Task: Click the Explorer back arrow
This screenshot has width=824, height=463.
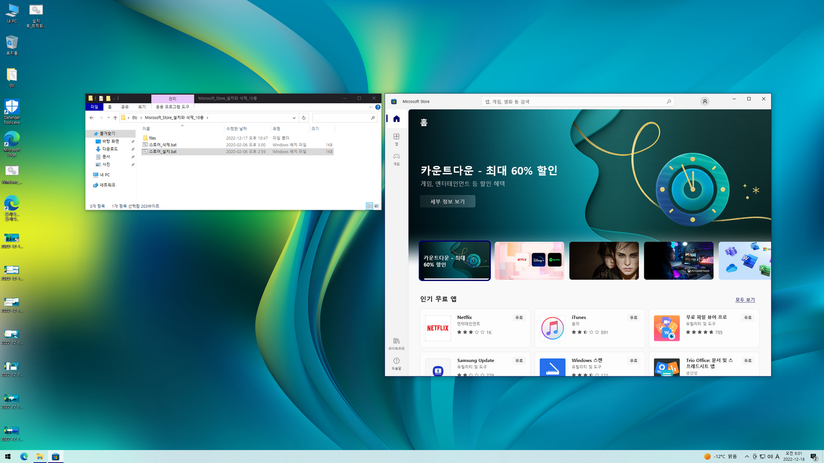Action: (92, 118)
